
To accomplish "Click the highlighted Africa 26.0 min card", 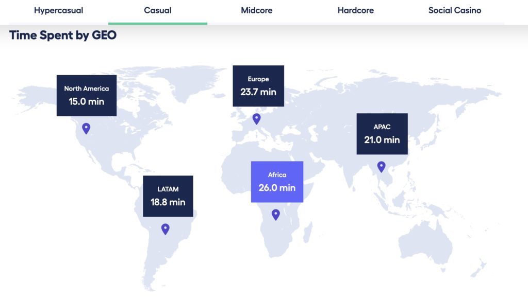I will 277,182.
